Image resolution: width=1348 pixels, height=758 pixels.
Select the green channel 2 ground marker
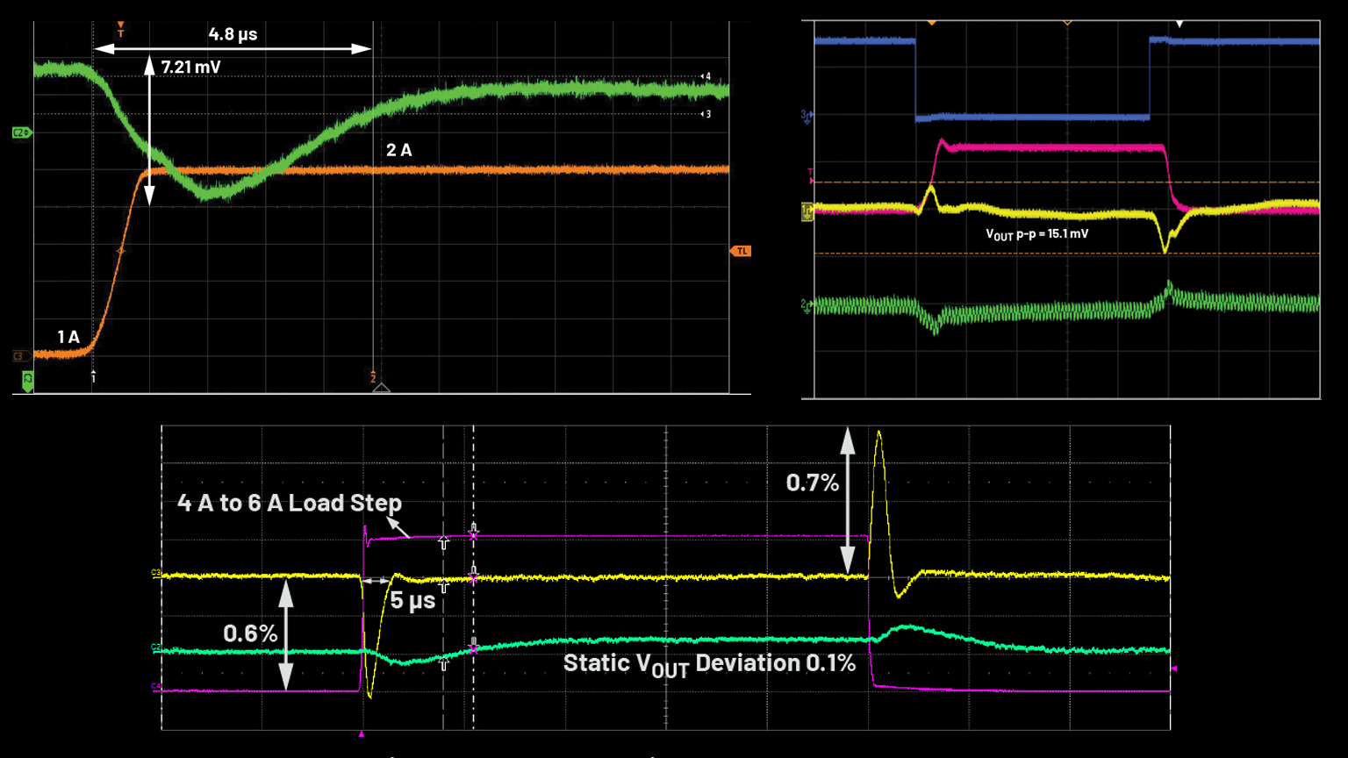[x=806, y=304]
